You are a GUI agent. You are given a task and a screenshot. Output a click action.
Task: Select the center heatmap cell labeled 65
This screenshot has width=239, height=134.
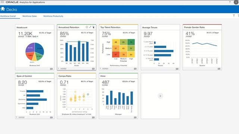[124, 48]
